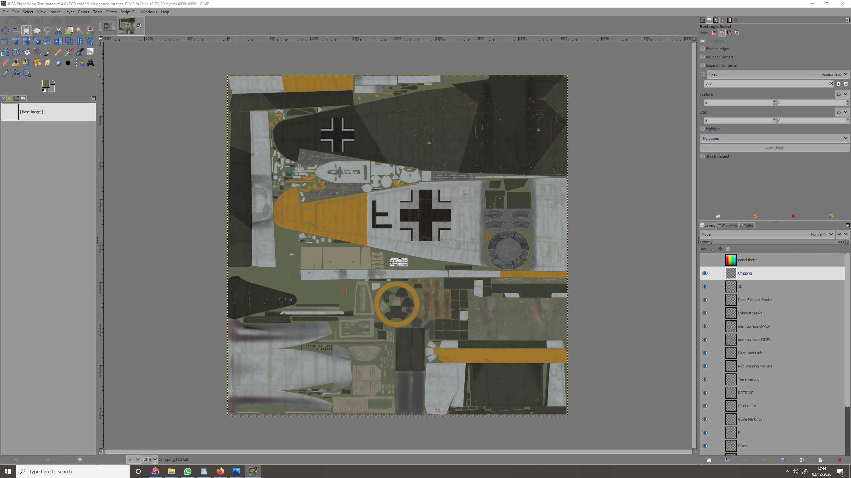Switch to the Channels tab

click(727, 226)
